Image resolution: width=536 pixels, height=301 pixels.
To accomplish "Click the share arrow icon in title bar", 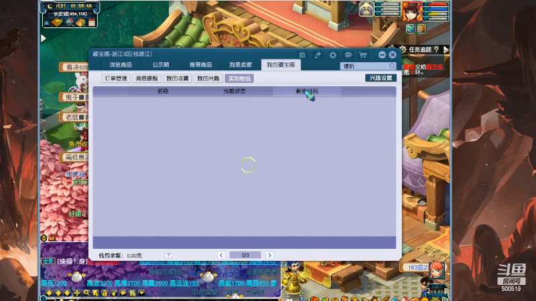I will (318, 55).
